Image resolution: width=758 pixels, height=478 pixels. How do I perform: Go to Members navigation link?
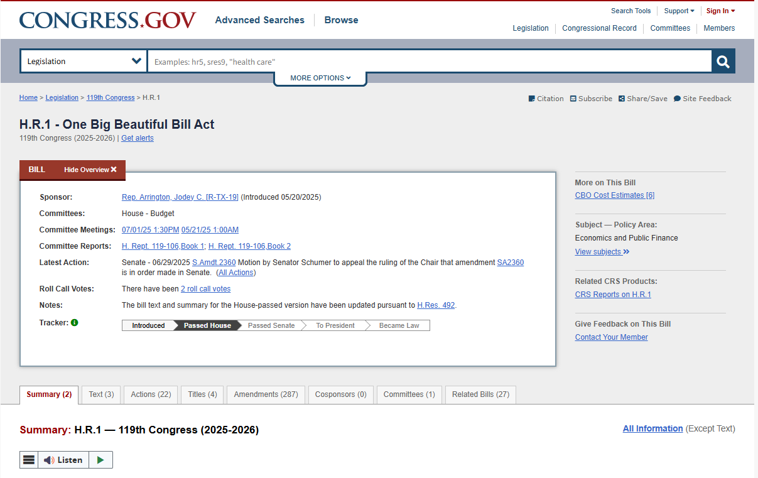tap(719, 28)
